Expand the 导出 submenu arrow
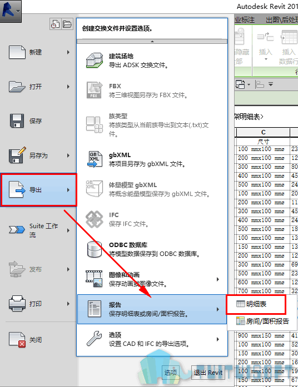298x387 pixels. pos(68,190)
